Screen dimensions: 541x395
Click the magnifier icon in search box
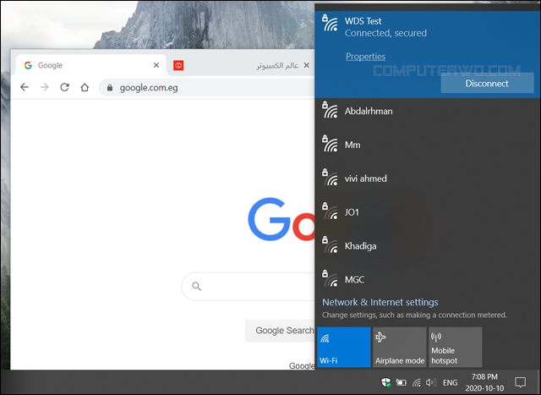click(x=196, y=286)
